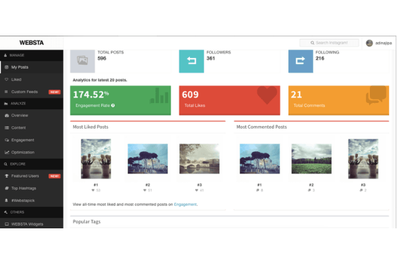This screenshot has width=397, height=264.
Task: Select Engagement in the sidebar
Action: 32,140
